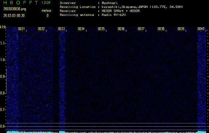Select the 0033 time marker

coord(61,29)
